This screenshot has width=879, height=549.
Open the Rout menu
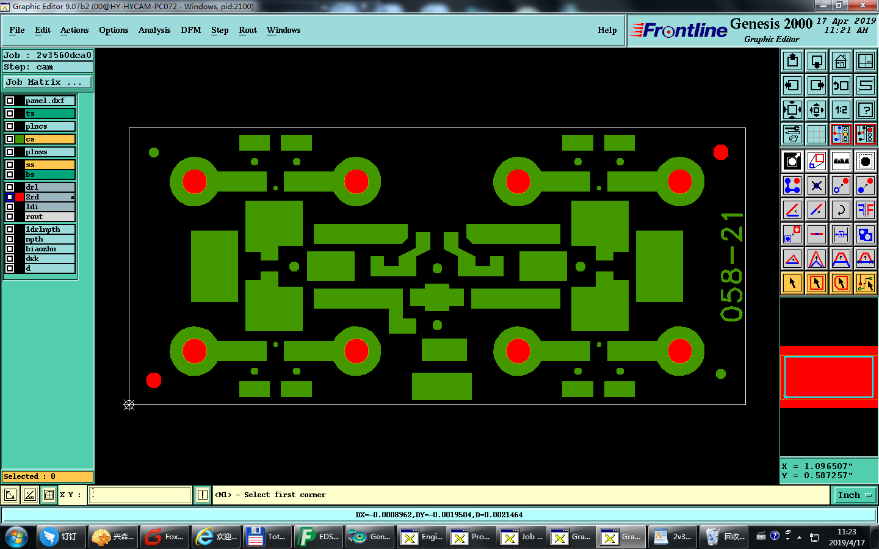pyautogui.click(x=248, y=30)
